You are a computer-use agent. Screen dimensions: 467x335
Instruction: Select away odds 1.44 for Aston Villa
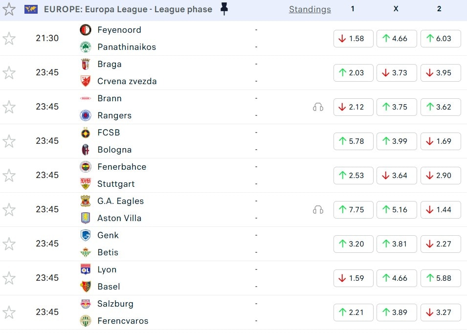tap(440, 210)
